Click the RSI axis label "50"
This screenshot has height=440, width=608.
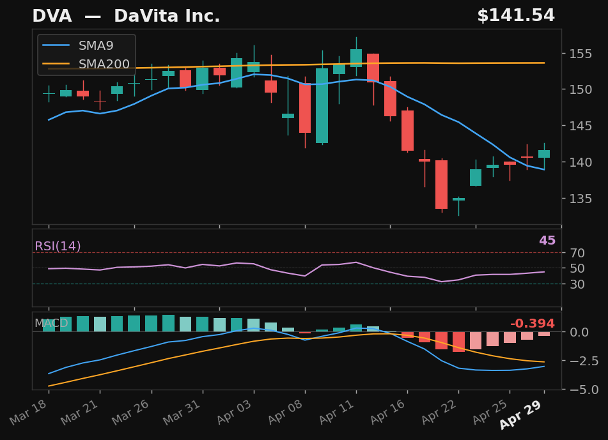tap(577, 268)
